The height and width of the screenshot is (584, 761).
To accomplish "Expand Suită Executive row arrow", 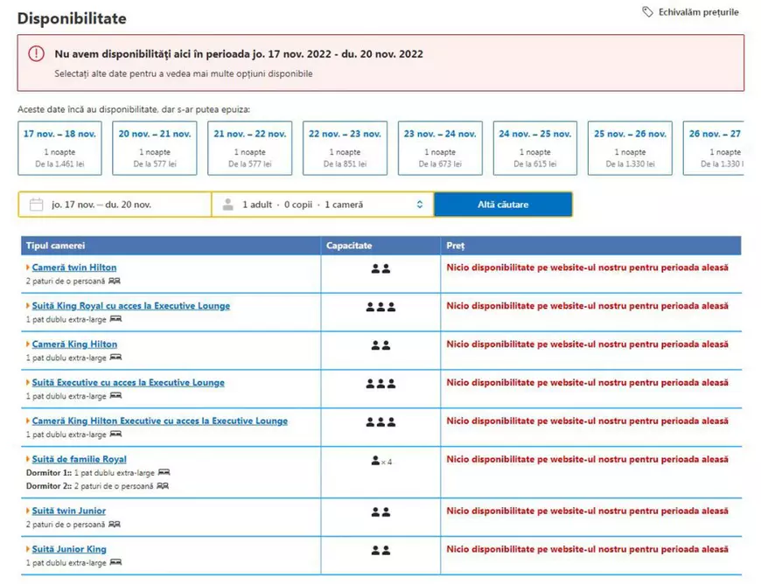I will point(28,383).
